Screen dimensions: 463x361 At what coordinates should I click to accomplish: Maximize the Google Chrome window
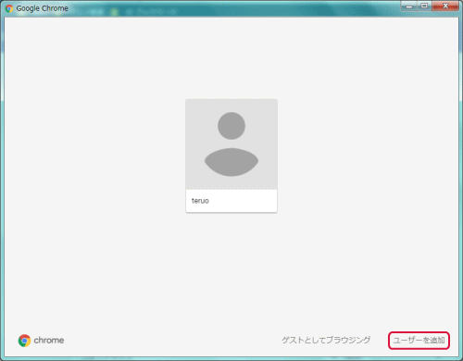424,6
